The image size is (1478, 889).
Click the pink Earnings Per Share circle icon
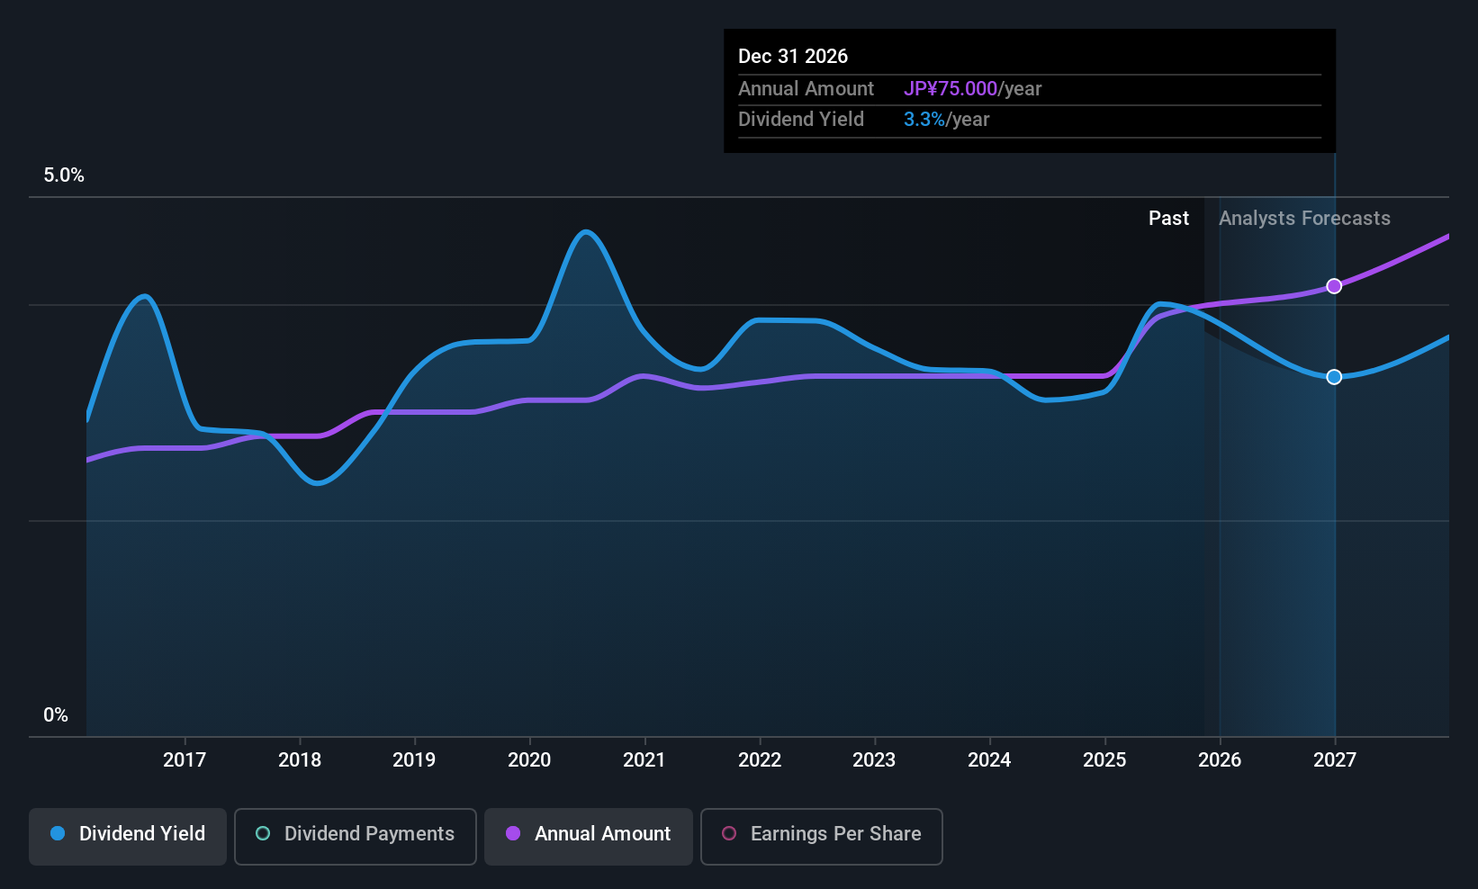pos(729,835)
